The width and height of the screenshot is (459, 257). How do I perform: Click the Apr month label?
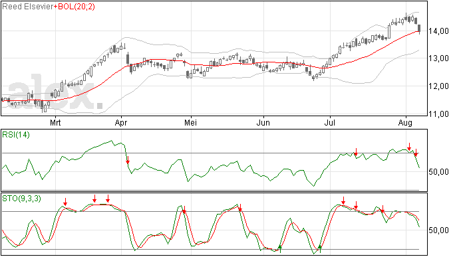(x=121, y=122)
